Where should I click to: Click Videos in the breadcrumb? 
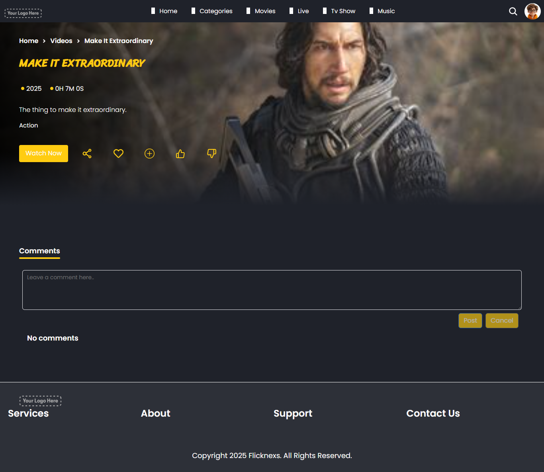pyautogui.click(x=61, y=41)
